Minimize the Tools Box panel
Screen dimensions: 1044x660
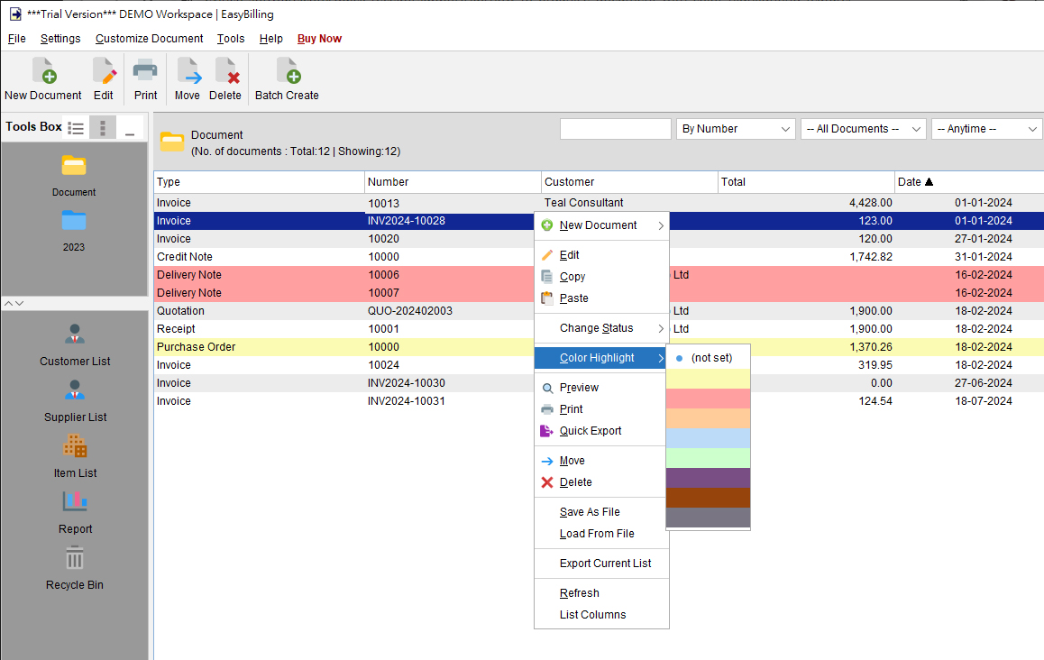click(x=130, y=128)
